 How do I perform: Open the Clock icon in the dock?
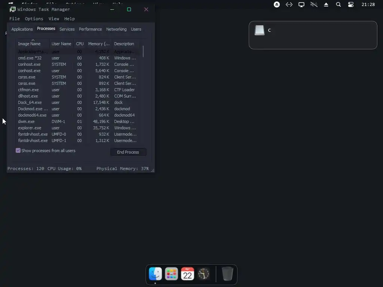coord(203,274)
